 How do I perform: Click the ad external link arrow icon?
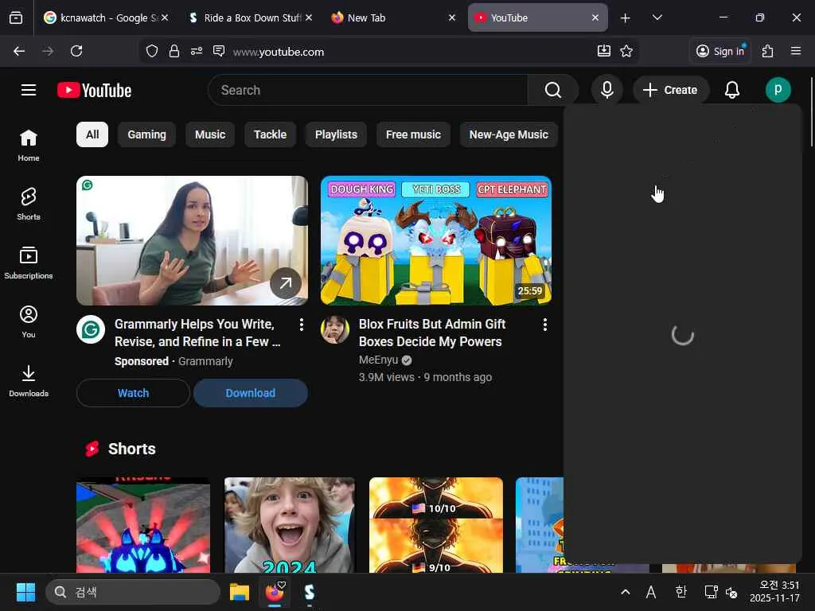coord(286,283)
